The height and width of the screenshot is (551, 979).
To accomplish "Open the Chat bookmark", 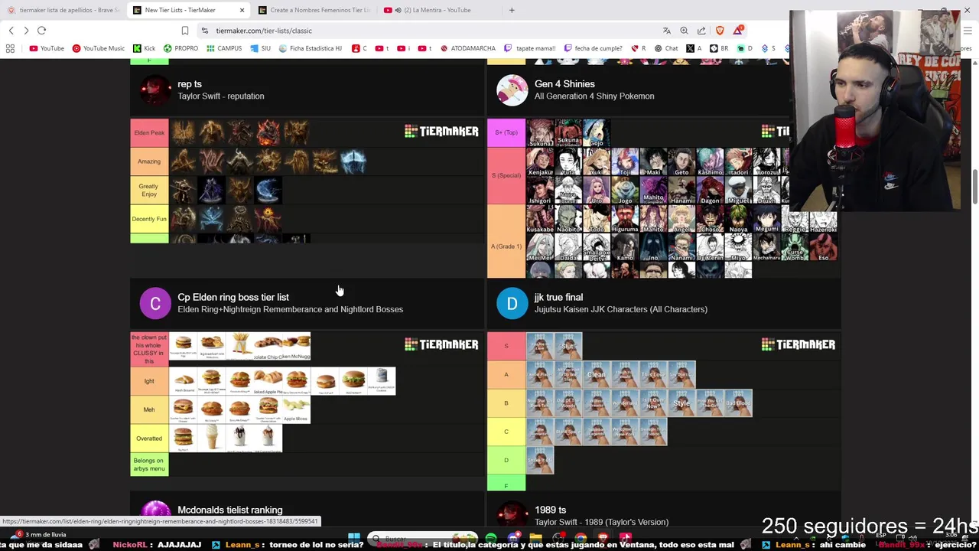I will [666, 48].
